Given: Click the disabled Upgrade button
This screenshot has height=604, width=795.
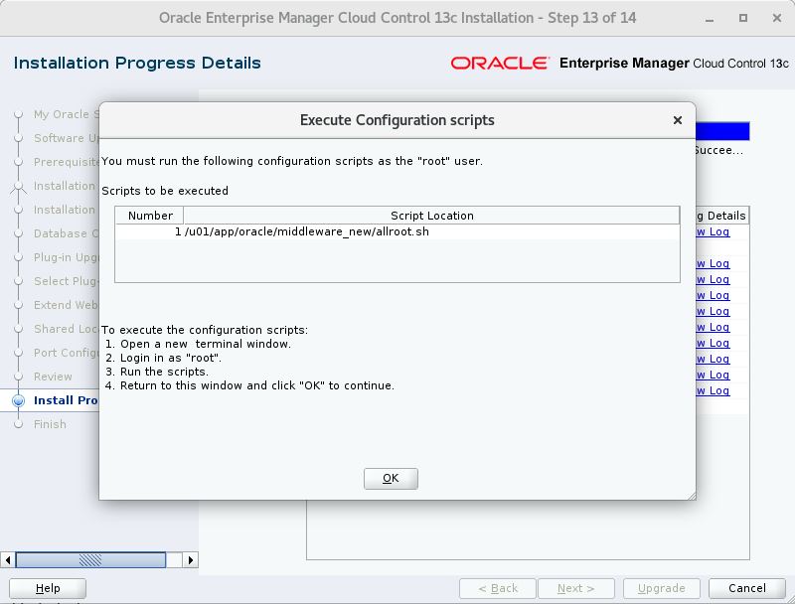Looking at the screenshot, I should pyautogui.click(x=661, y=588).
